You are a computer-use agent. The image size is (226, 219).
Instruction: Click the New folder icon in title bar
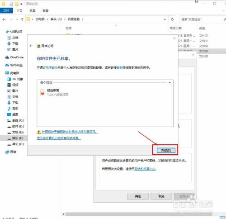pyautogui.click(x=17, y=4)
